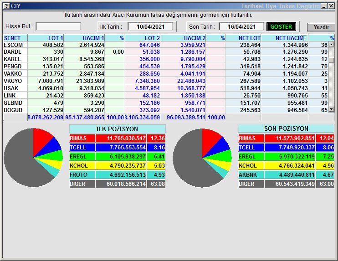
Task: Select the USAK row
Action: pos(165,88)
